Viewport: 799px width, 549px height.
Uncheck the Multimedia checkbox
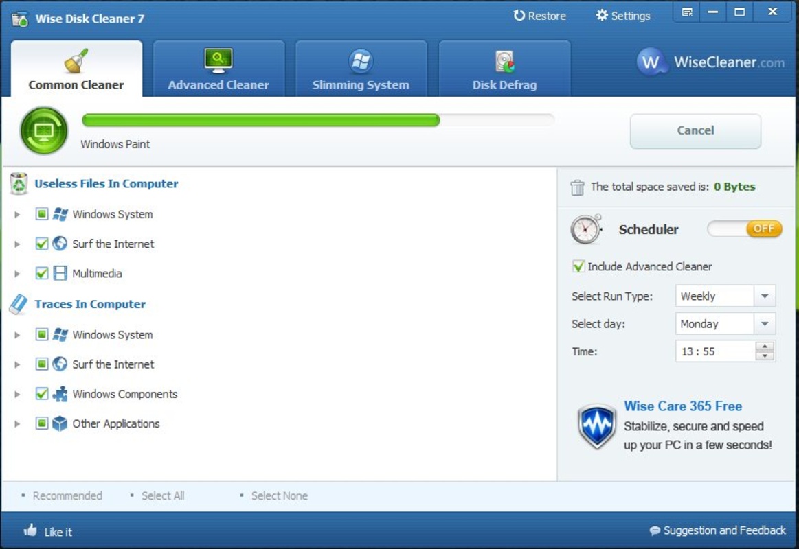(42, 273)
